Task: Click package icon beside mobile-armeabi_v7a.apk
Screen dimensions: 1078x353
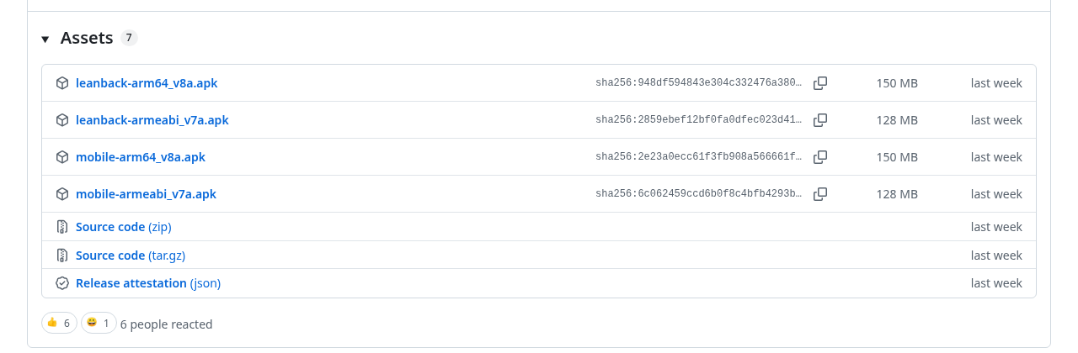Action: point(62,194)
